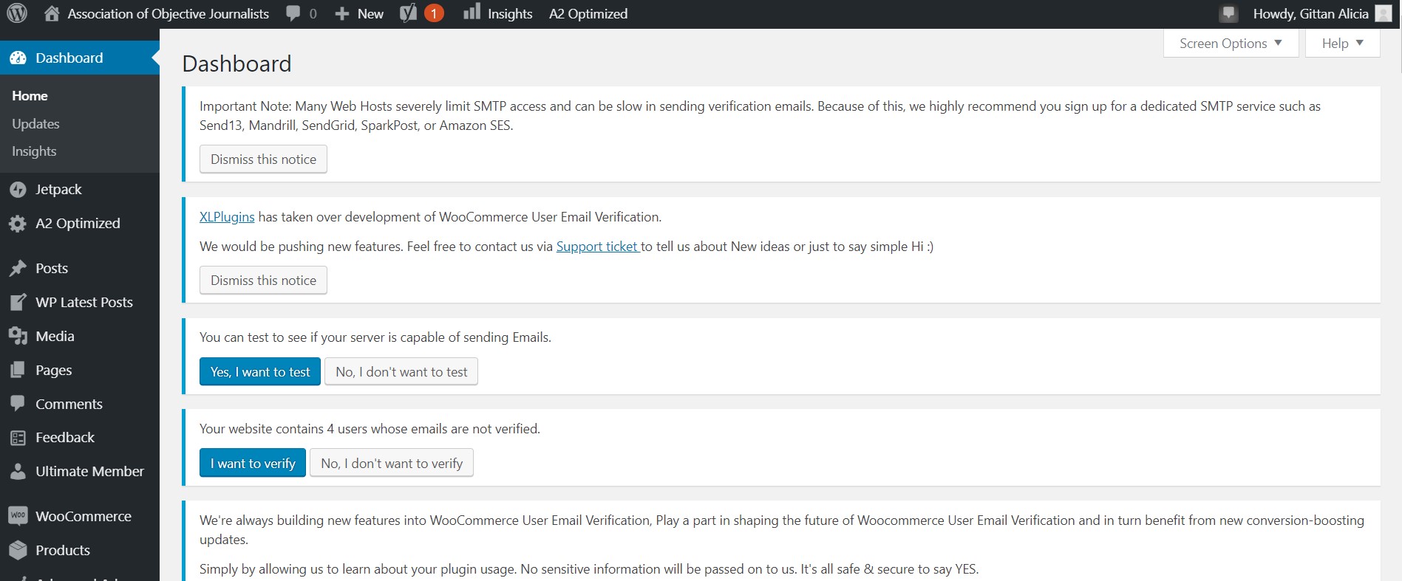The height and width of the screenshot is (581, 1402).
Task: Open A2 Optimized in the admin bar
Action: click(588, 13)
